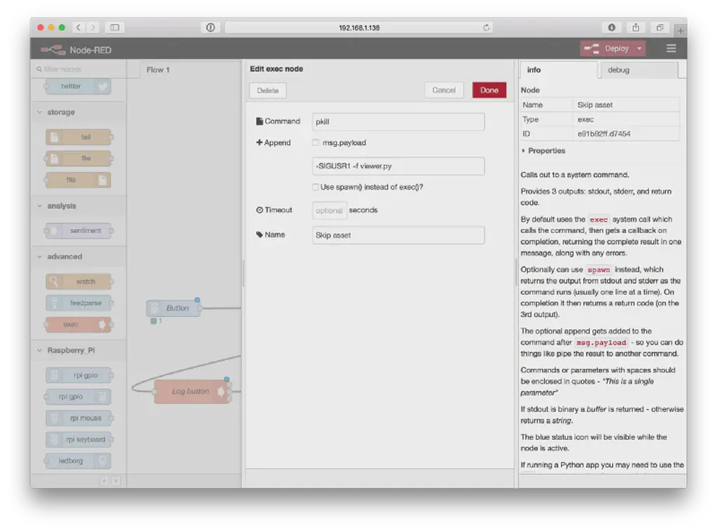717x531 pixels.
Task: Open the Flow 1 tab
Action: pyautogui.click(x=158, y=70)
